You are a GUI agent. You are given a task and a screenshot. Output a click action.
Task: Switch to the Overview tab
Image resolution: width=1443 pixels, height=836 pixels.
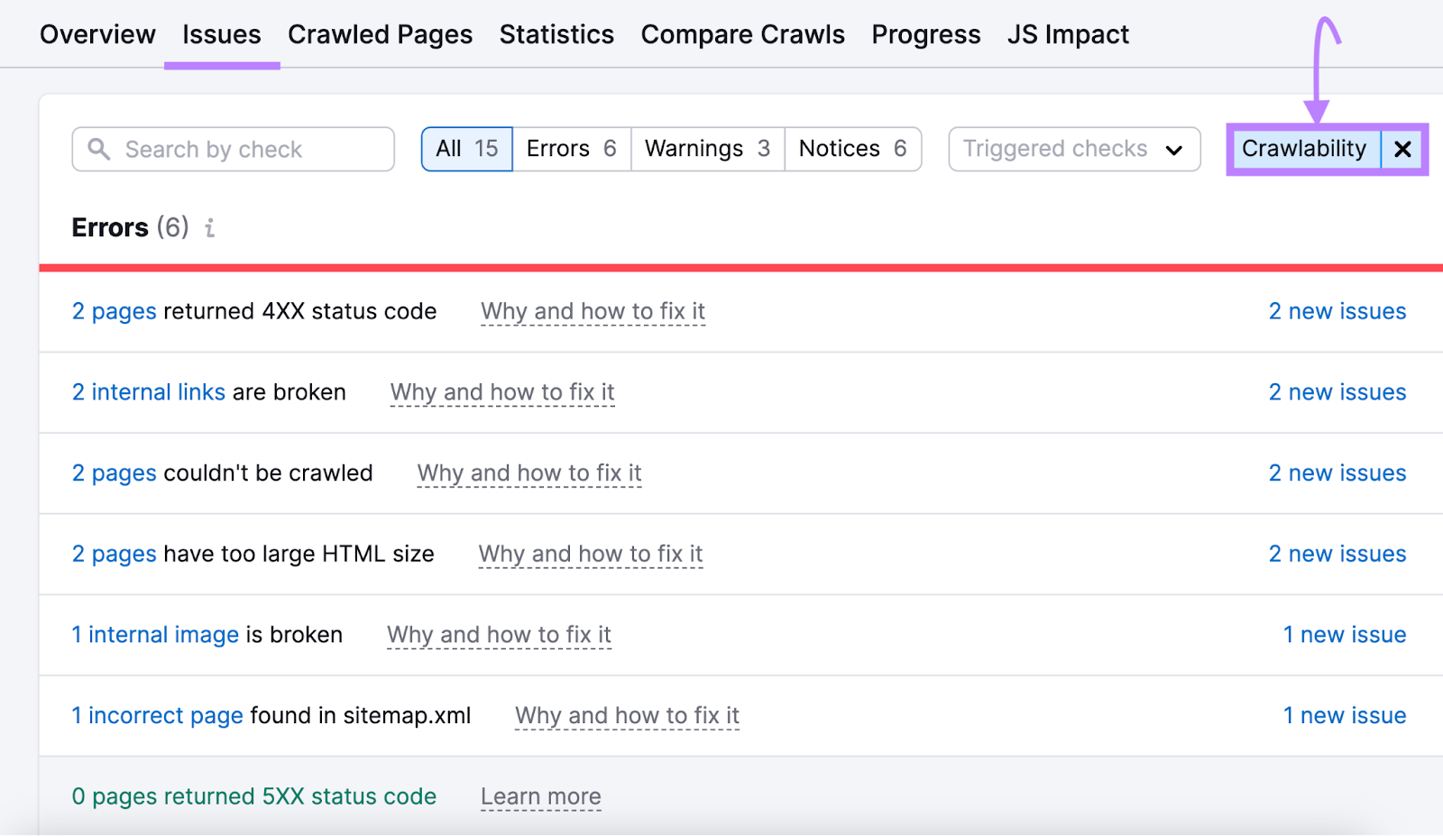pos(97,34)
